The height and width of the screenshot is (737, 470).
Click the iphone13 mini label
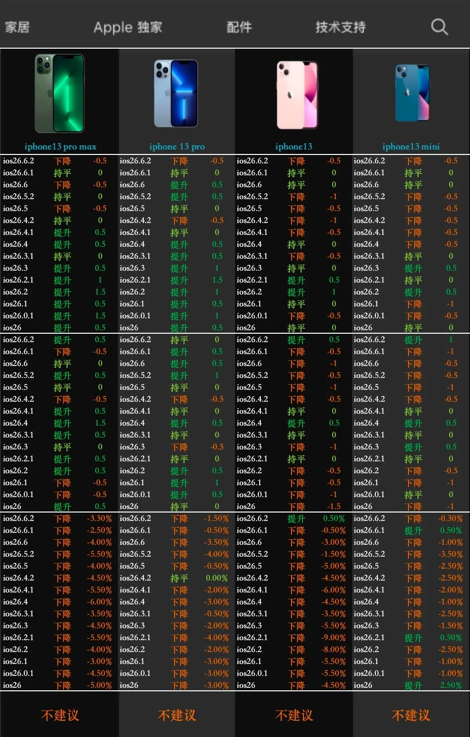point(411,147)
